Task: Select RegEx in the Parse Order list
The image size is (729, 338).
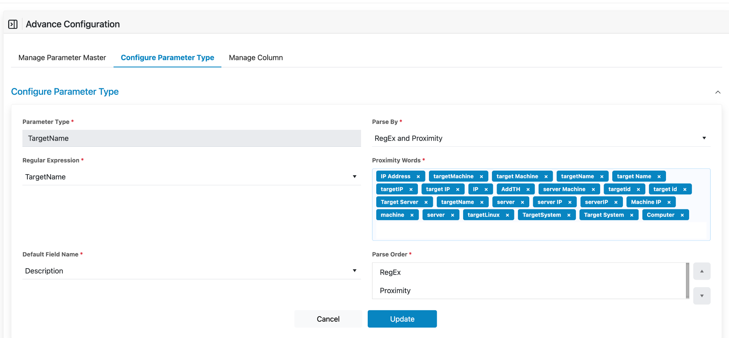Action: pos(390,272)
